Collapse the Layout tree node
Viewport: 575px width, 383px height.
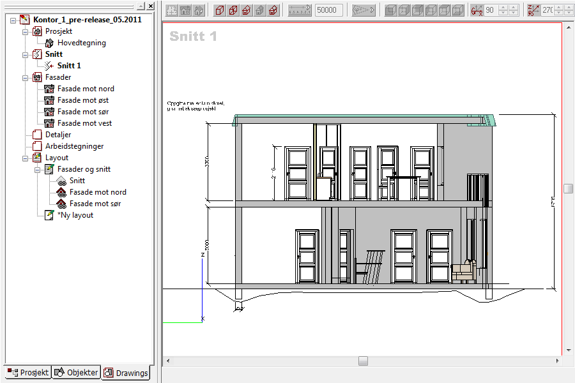point(26,158)
